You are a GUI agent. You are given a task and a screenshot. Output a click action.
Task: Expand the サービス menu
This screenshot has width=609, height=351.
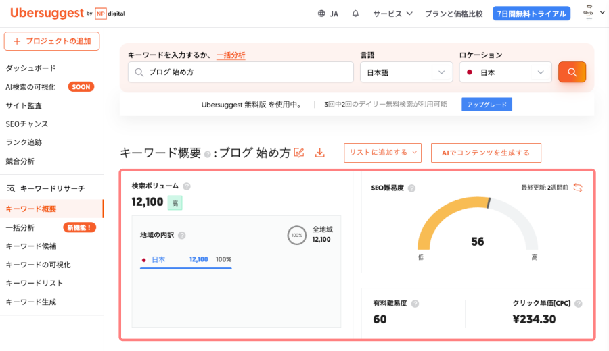coord(392,13)
